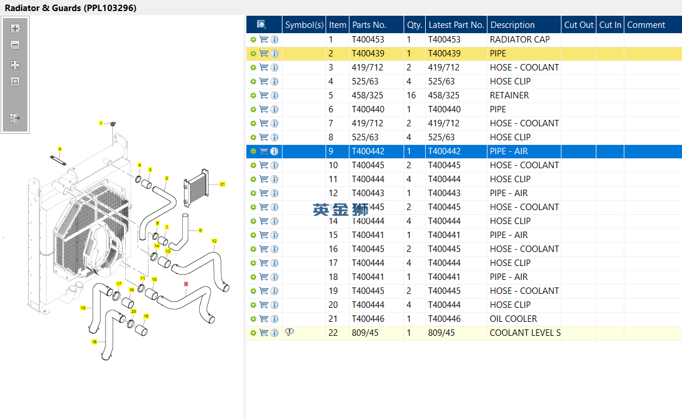Click the red highlighted callout 9 marker
The image size is (682, 419).
tap(186, 284)
